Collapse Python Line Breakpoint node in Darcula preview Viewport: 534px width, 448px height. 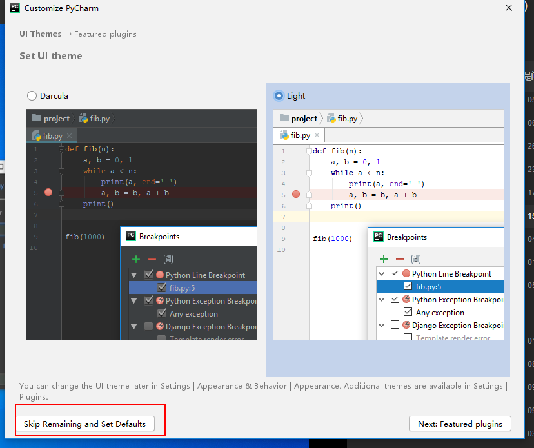[134, 275]
